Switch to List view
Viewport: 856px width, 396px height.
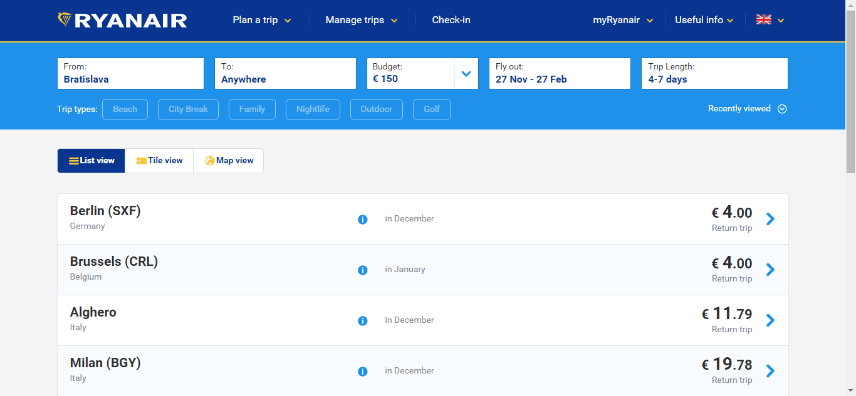click(x=91, y=161)
